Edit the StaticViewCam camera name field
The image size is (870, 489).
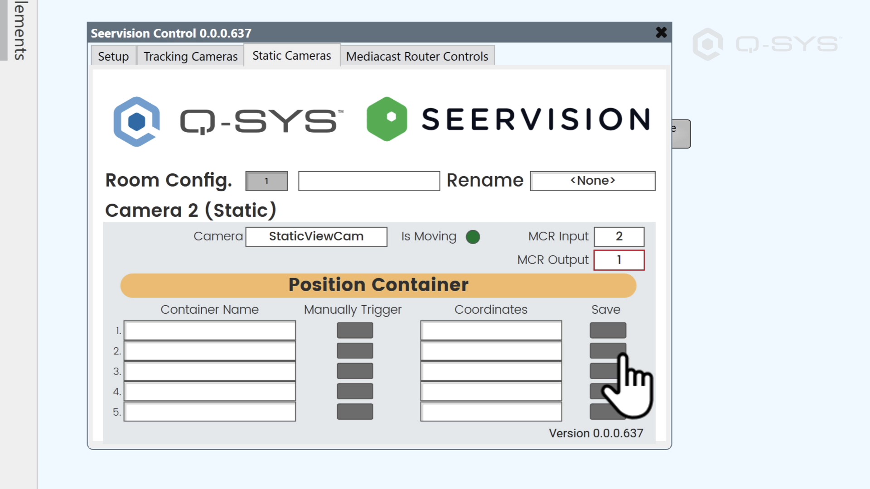point(316,236)
